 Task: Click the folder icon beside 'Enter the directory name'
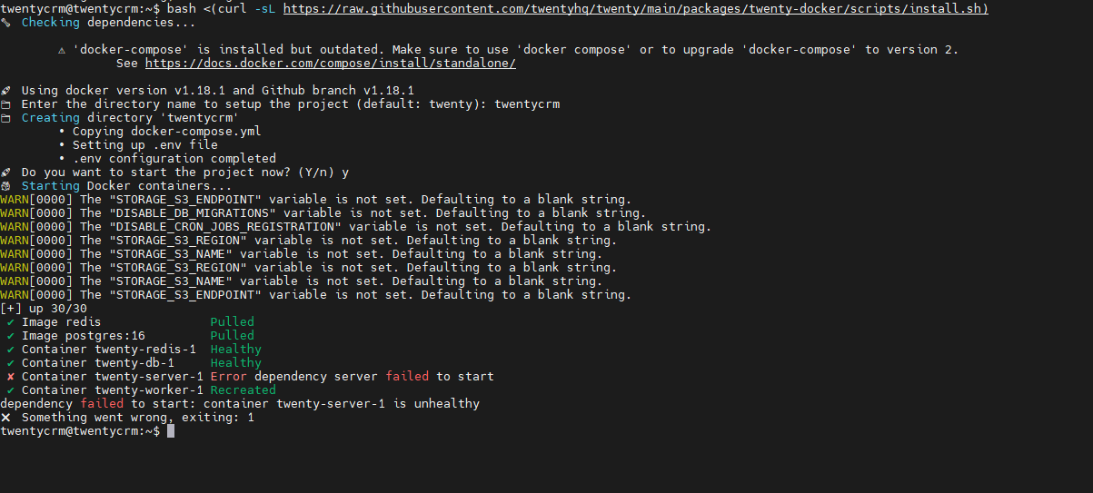(5, 104)
